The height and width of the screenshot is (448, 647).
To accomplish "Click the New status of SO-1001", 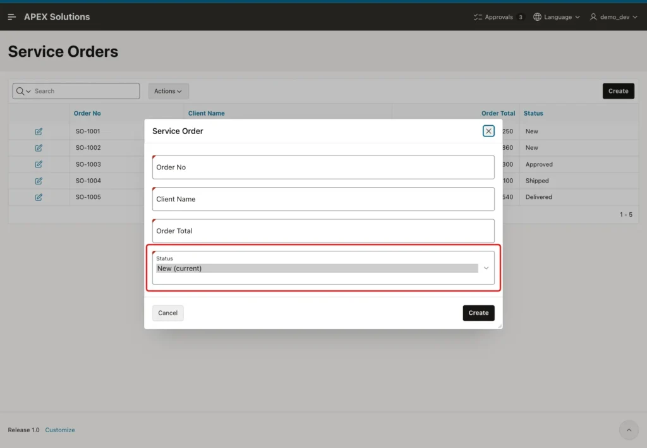I will 531,131.
